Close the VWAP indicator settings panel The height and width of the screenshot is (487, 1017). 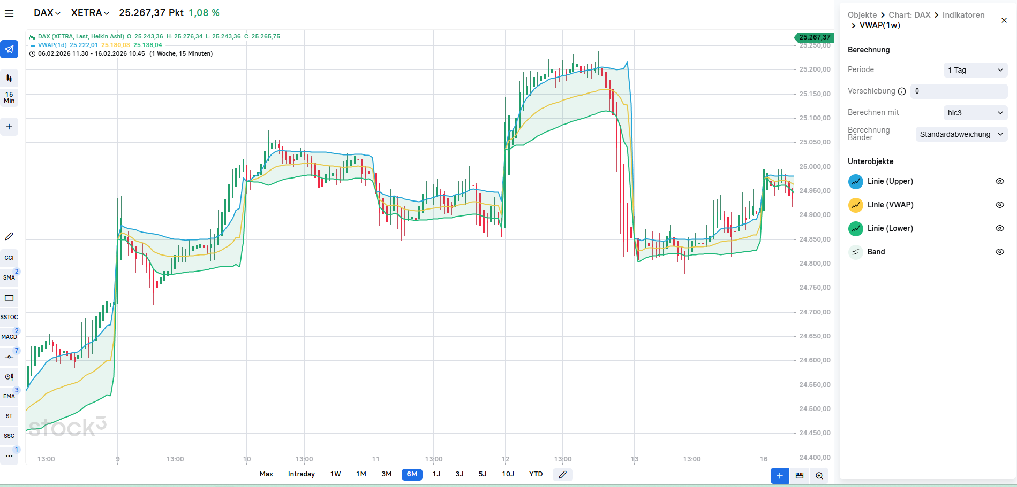coord(1004,20)
